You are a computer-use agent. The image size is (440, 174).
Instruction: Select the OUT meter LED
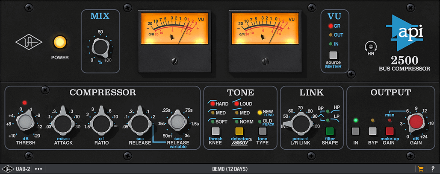click(331, 35)
